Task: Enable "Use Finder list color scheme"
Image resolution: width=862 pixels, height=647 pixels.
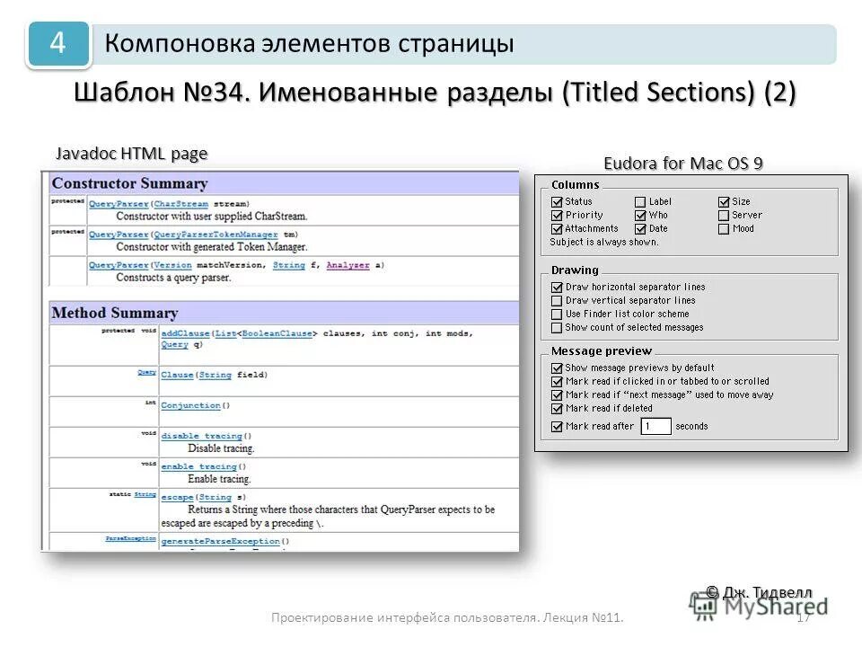Action: pos(556,314)
